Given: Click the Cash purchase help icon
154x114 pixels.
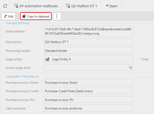Looking at the screenshot, I should click(28, 107).
